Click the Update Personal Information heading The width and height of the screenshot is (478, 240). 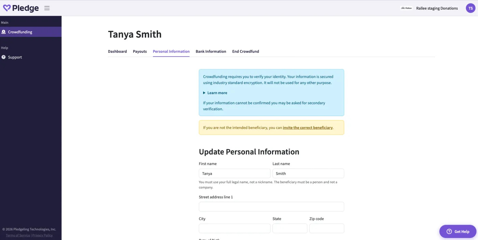click(x=249, y=152)
